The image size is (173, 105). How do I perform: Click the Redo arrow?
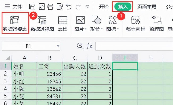pos(78,7)
